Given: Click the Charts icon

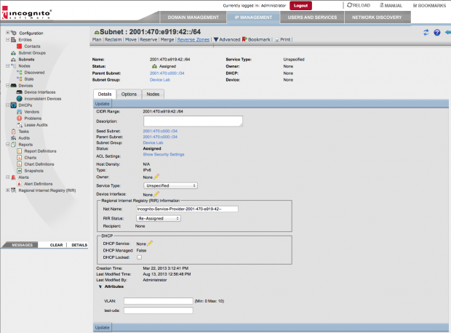Looking at the screenshot, I should (x=19, y=158).
